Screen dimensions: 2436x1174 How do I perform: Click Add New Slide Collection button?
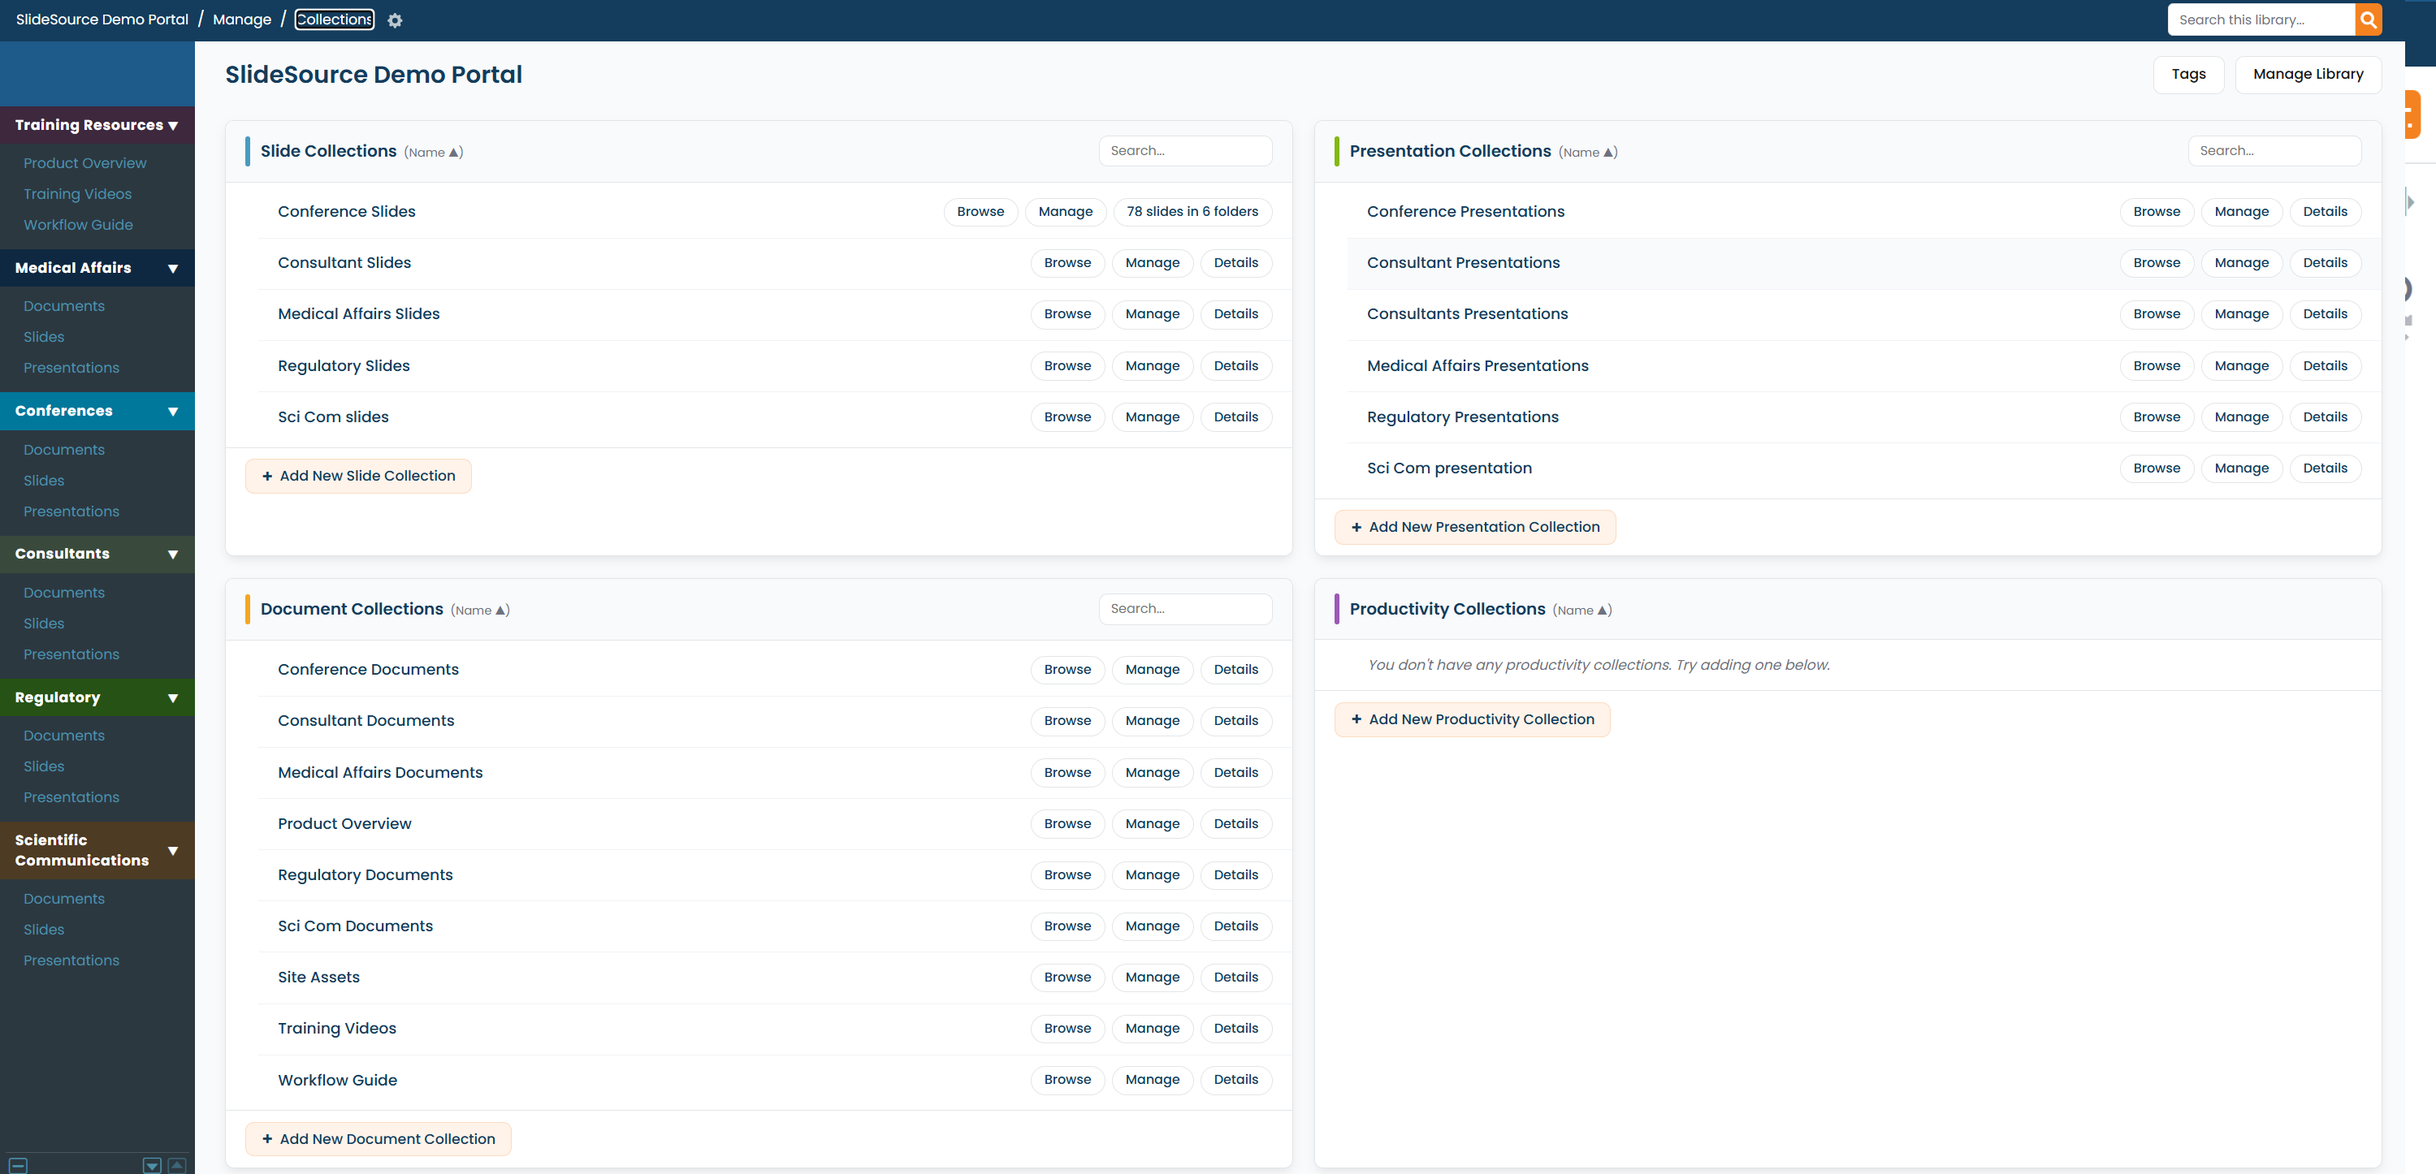click(358, 477)
